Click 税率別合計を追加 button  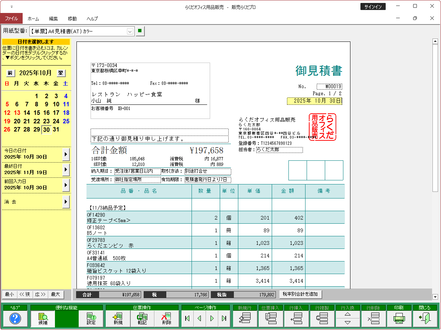coord(301,294)
